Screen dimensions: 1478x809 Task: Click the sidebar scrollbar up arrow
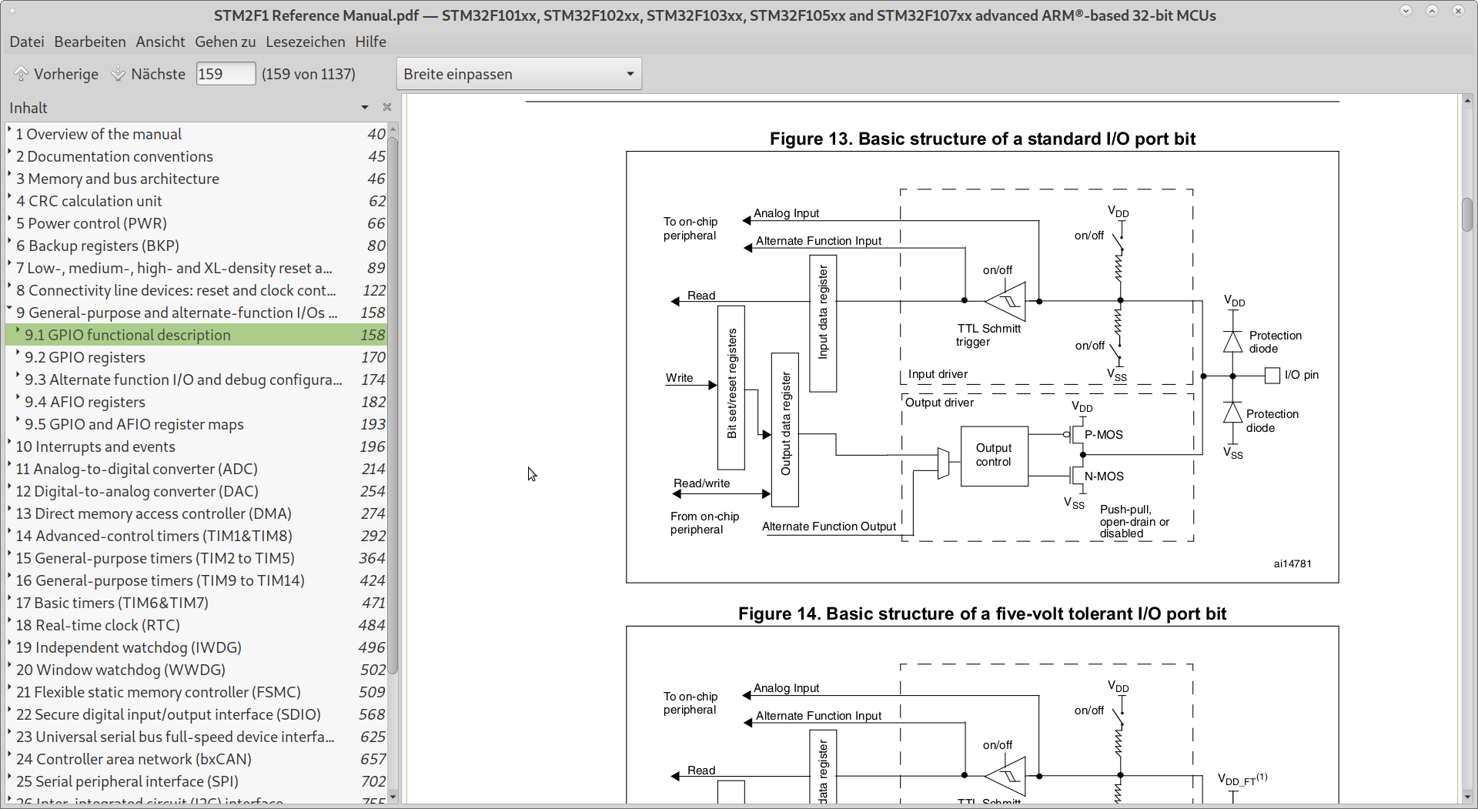[x=393, y=129]
